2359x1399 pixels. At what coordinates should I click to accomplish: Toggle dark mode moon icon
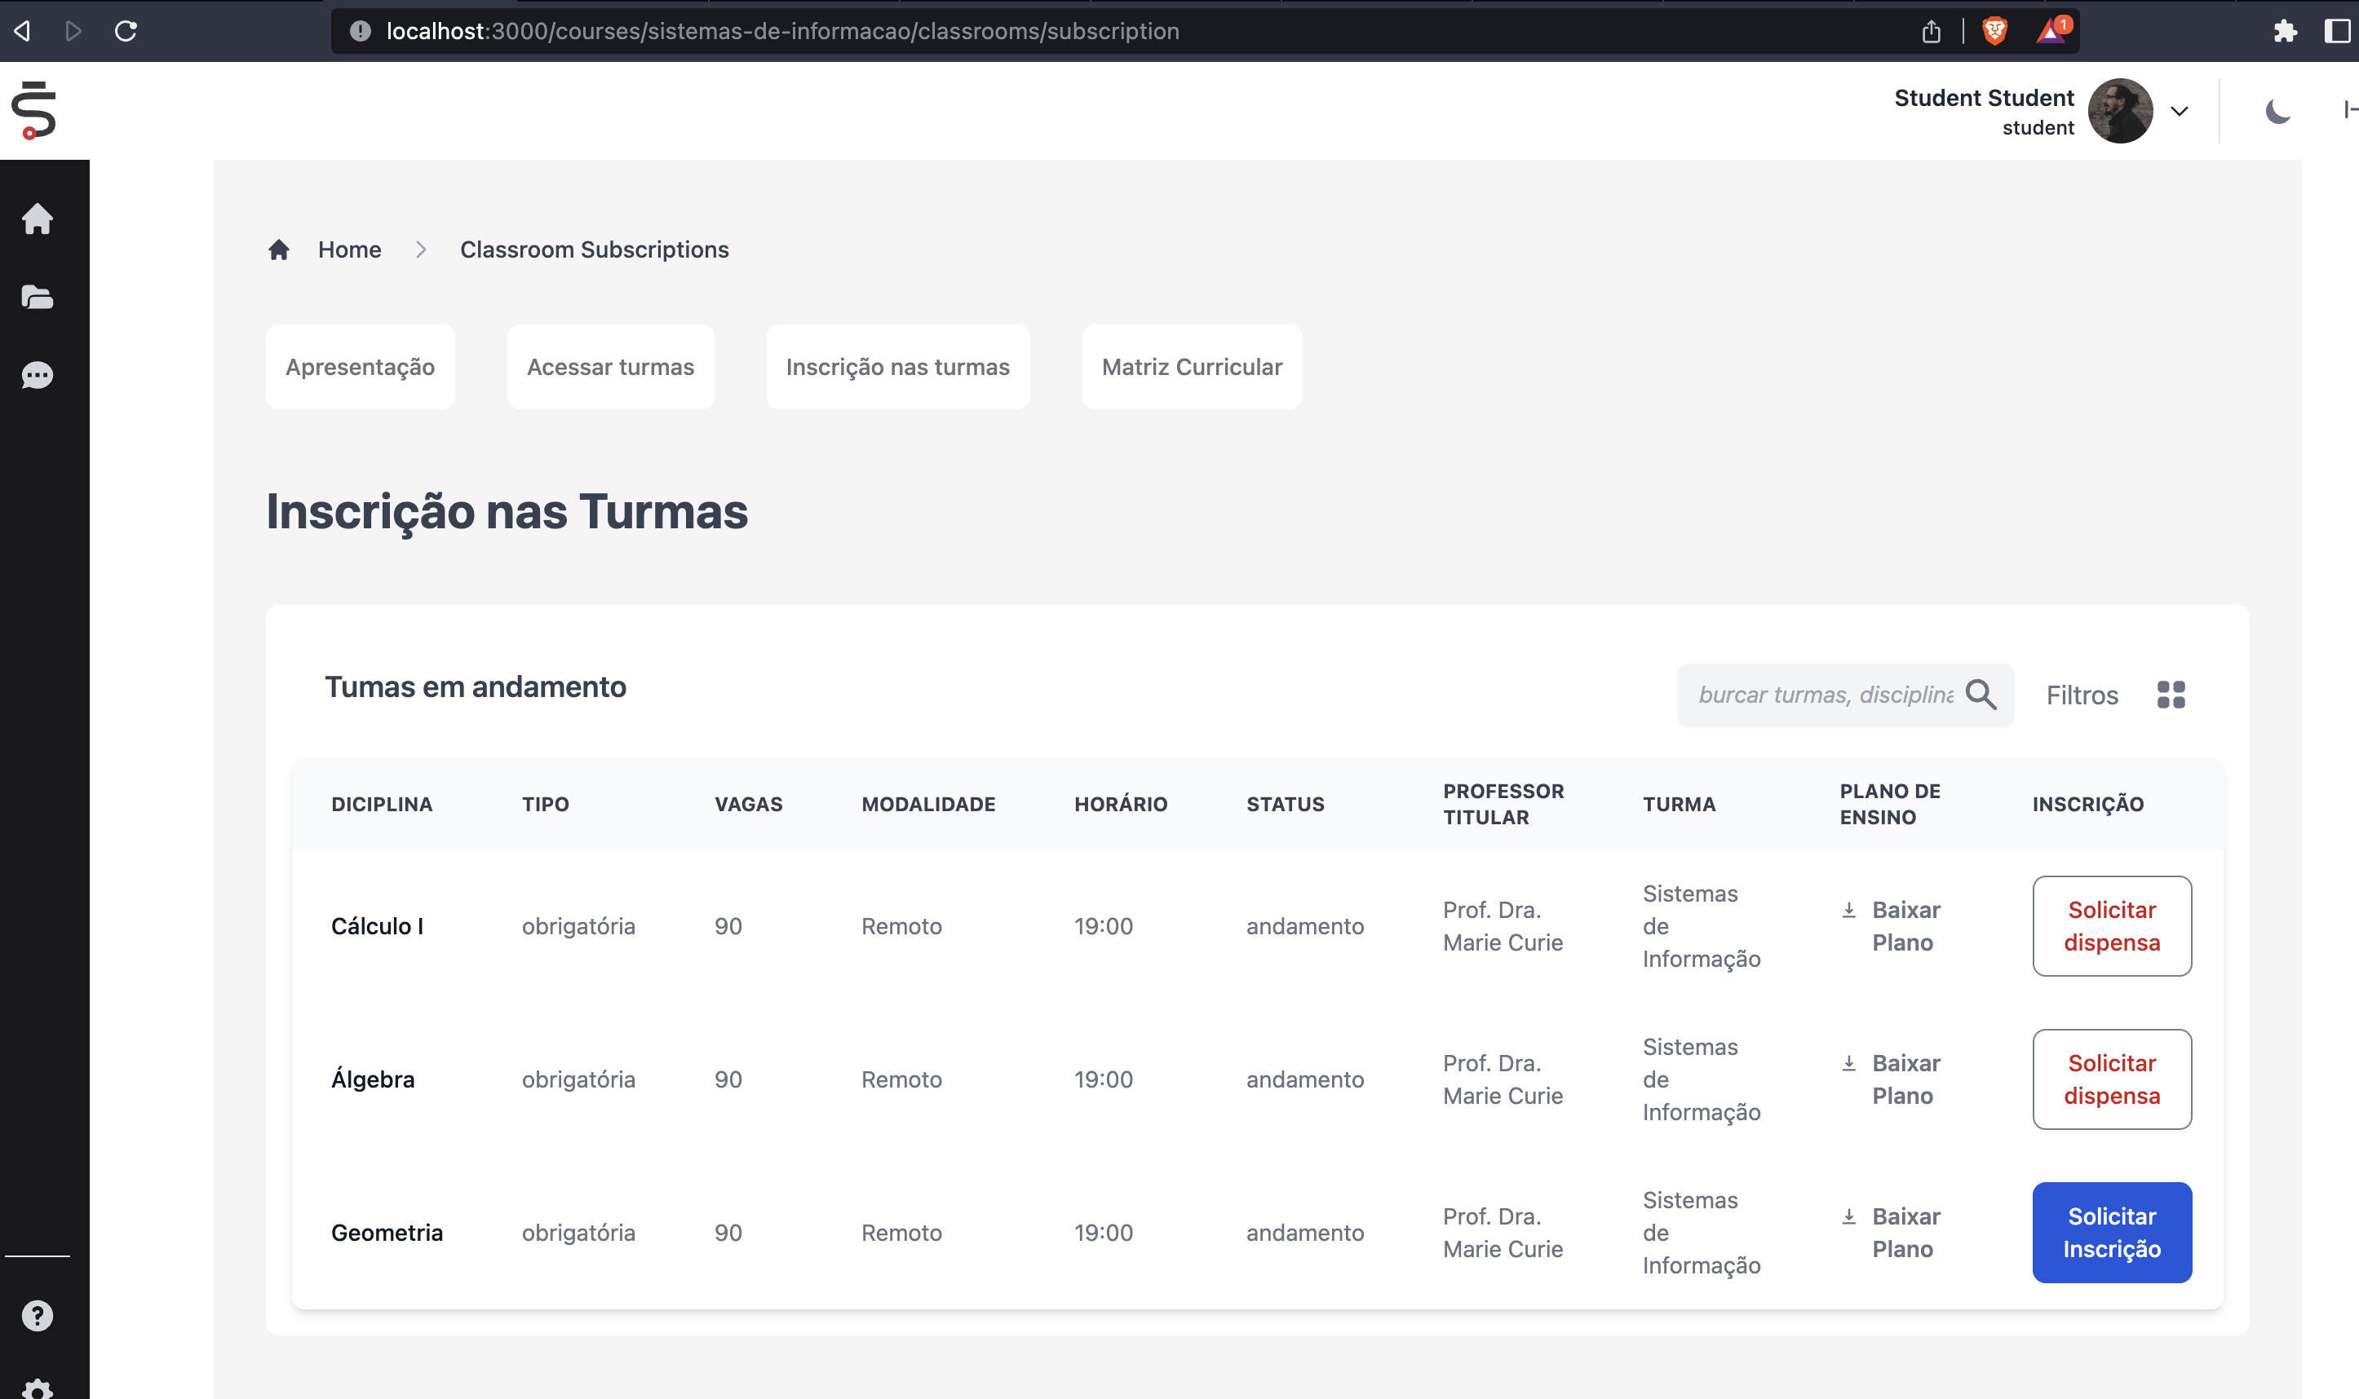[2277, 111]
